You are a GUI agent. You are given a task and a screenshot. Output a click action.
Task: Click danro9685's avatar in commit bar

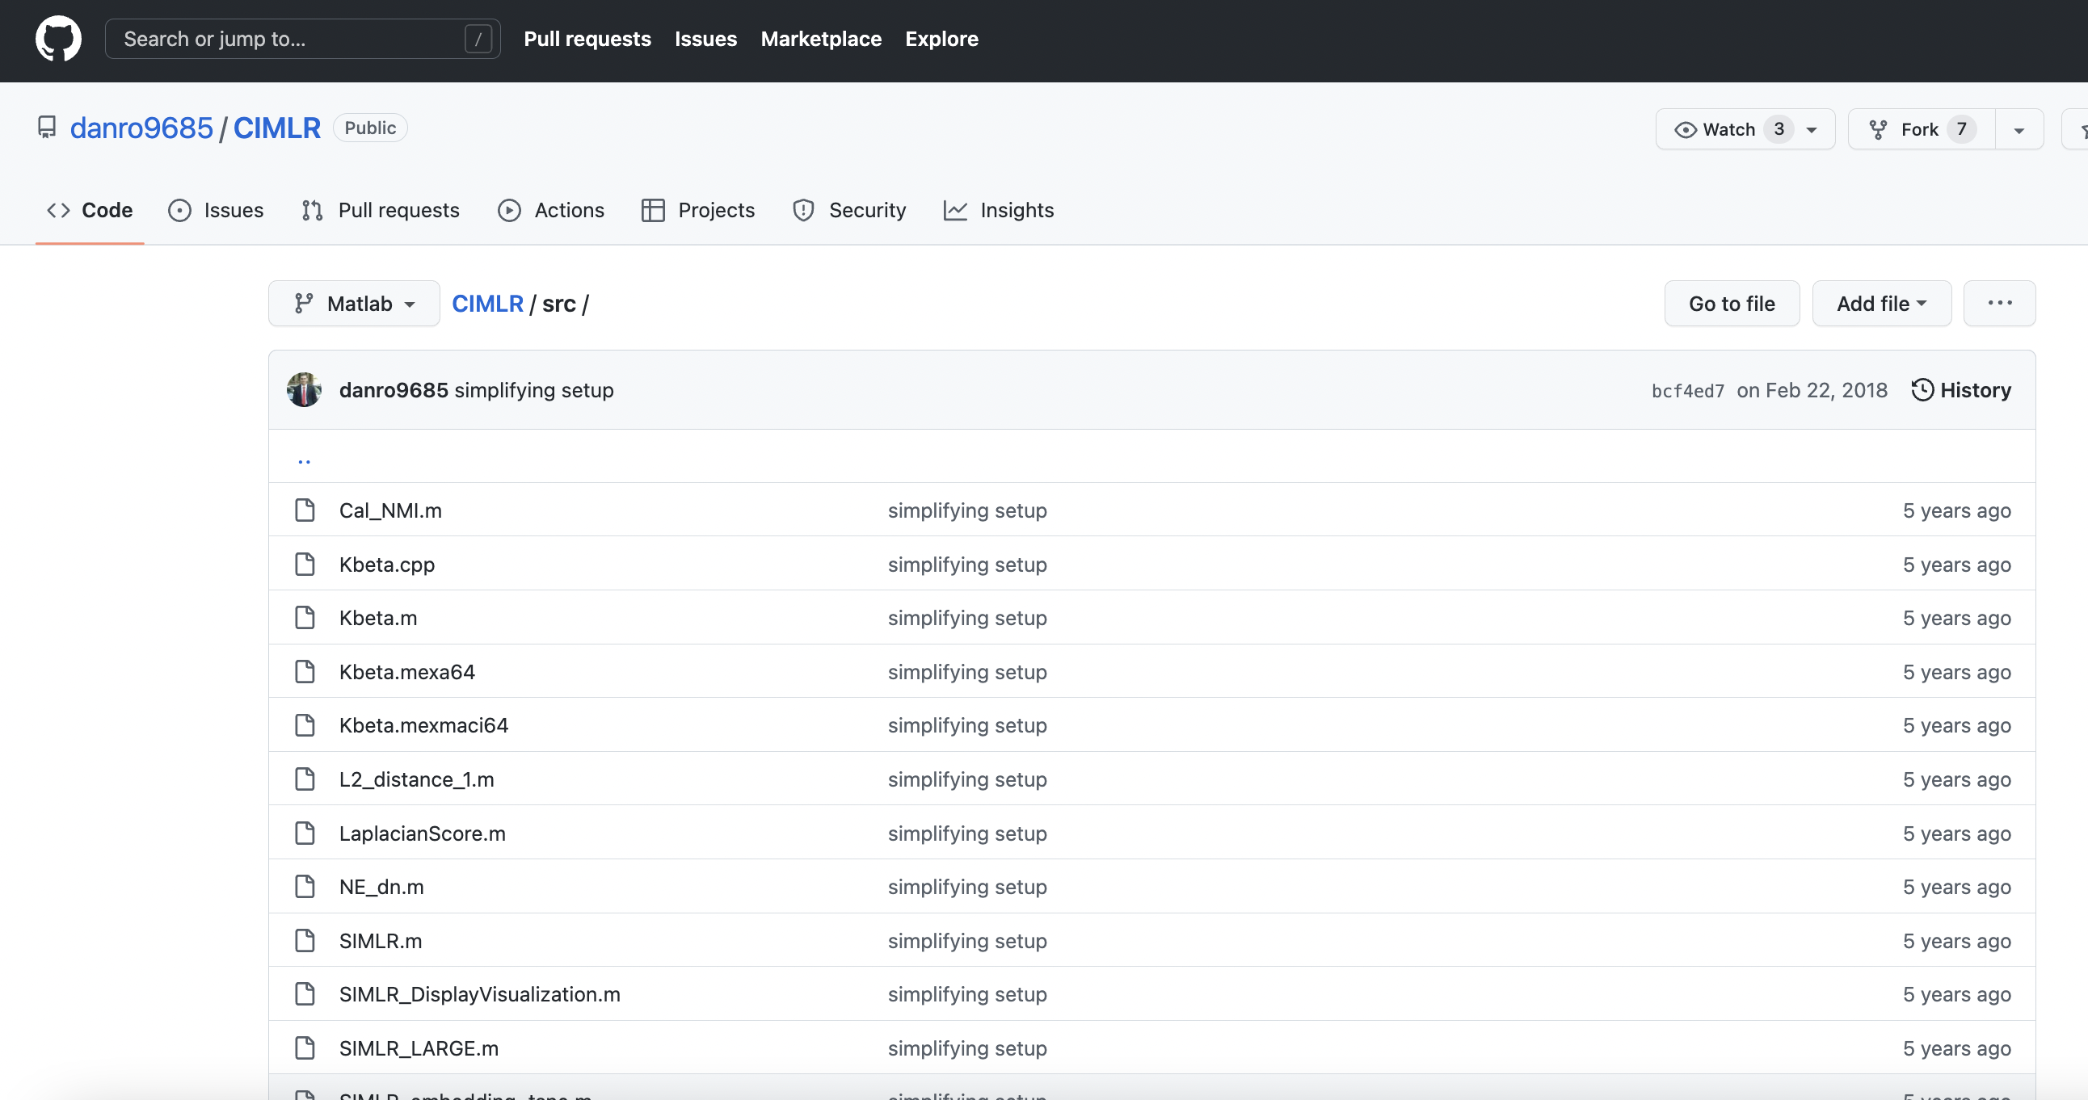coord(304,389)
